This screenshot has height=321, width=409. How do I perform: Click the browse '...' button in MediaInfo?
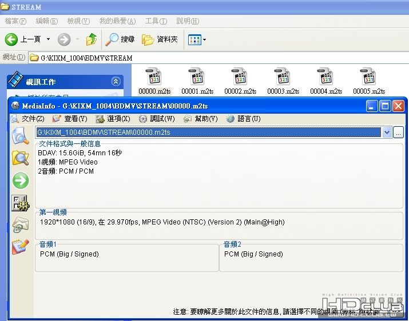(398, 133)
